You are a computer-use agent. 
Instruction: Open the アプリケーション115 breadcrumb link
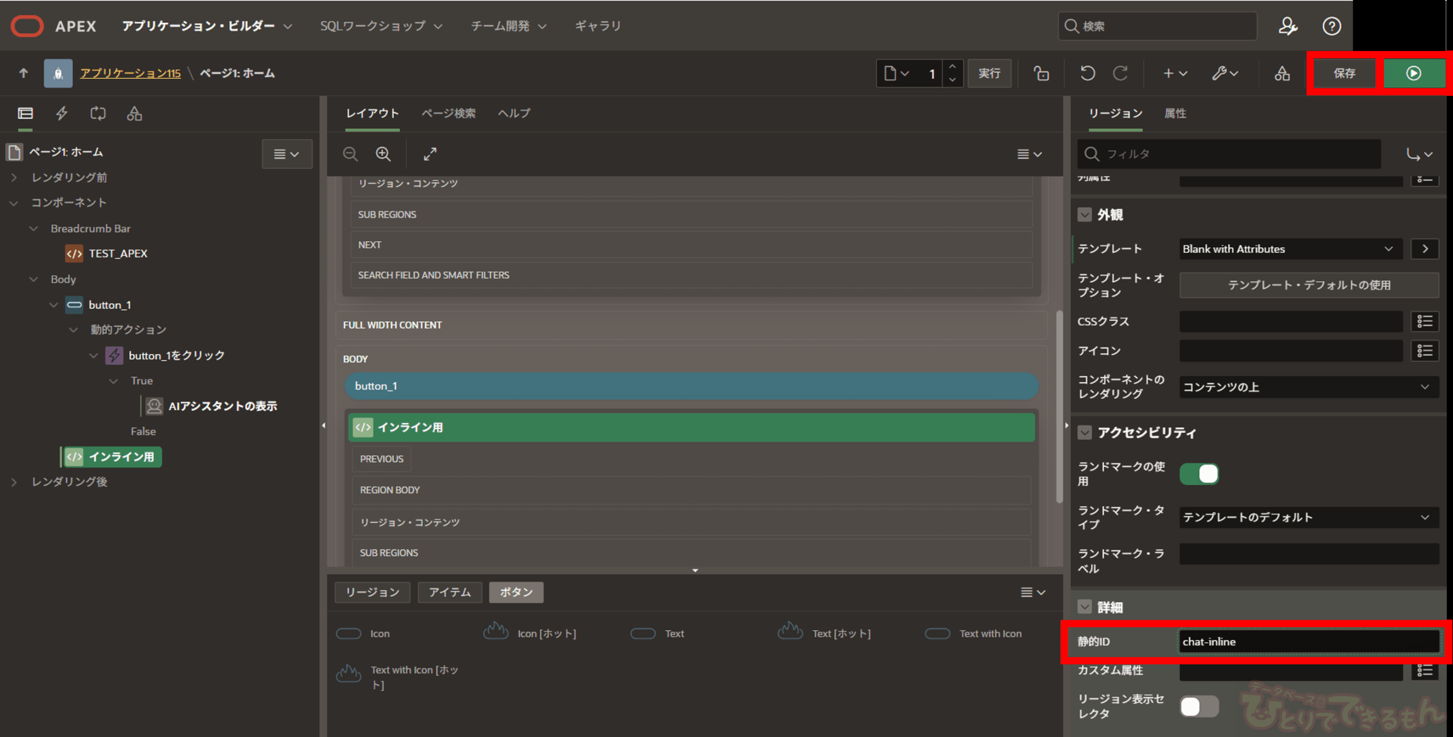tap(130, 73)
